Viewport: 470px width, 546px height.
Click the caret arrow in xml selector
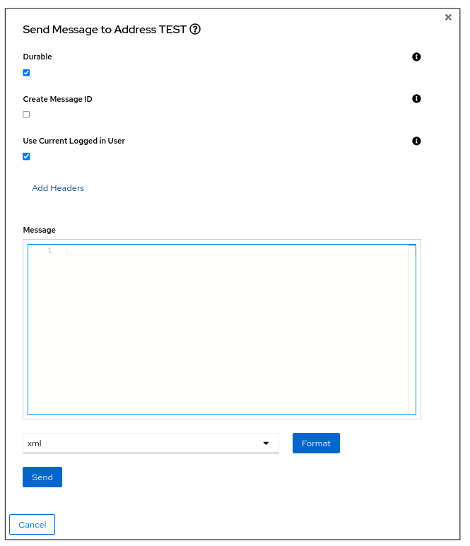coord(266,443)
